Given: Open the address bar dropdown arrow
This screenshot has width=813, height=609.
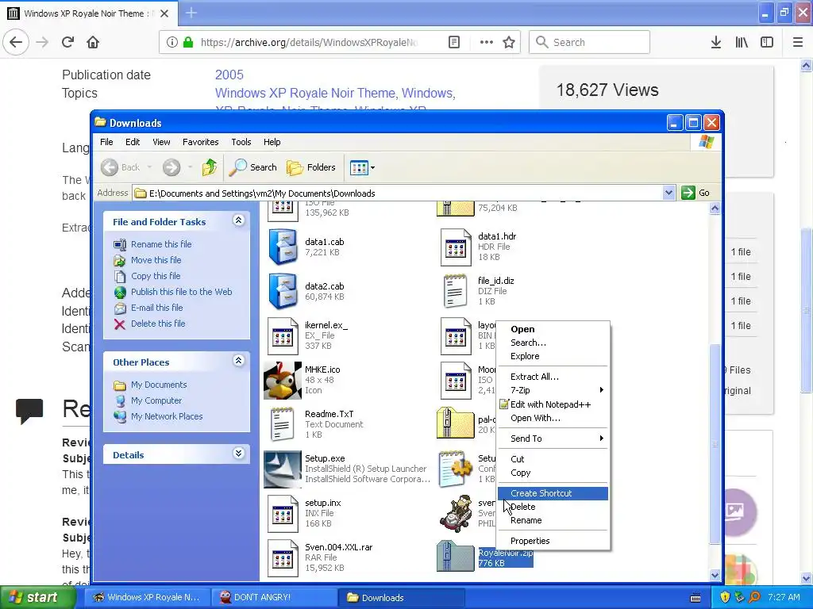Looking at the screenshot, I should (669, 193).
